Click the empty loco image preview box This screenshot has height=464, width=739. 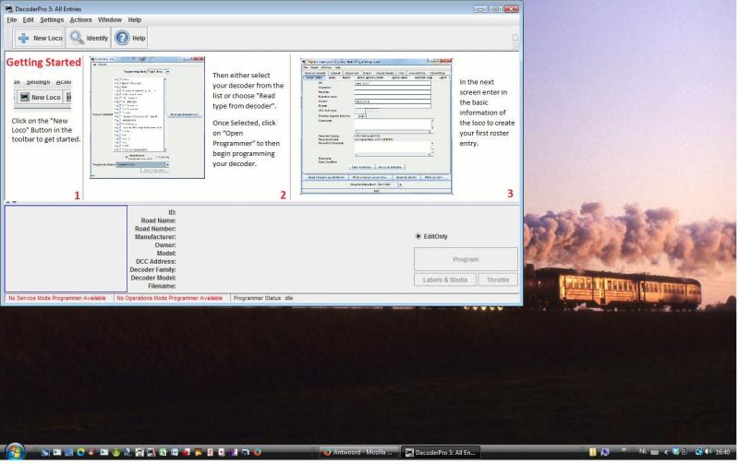click(x=66, y=248)
